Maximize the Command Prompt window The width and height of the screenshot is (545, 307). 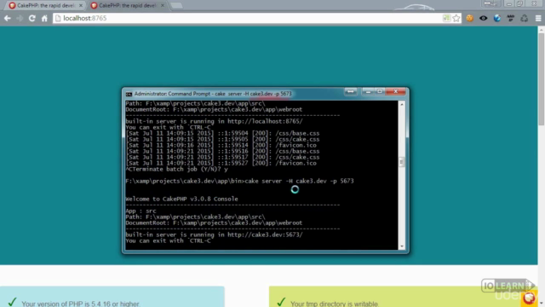[380, 91]
